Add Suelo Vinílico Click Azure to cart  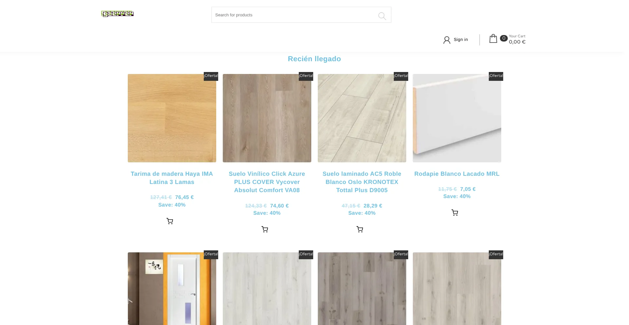[x=265, y=229]
